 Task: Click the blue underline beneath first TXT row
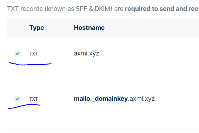tap(30, 64)
